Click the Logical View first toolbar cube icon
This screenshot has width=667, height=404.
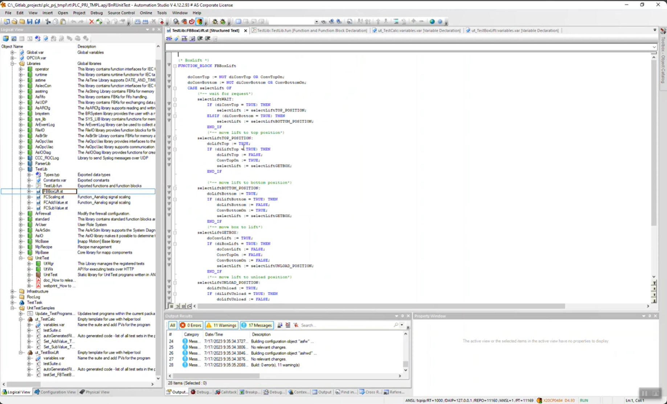(x=6, y=38)
